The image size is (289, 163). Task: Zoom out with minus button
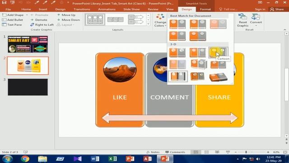click(x=236, y=152)
